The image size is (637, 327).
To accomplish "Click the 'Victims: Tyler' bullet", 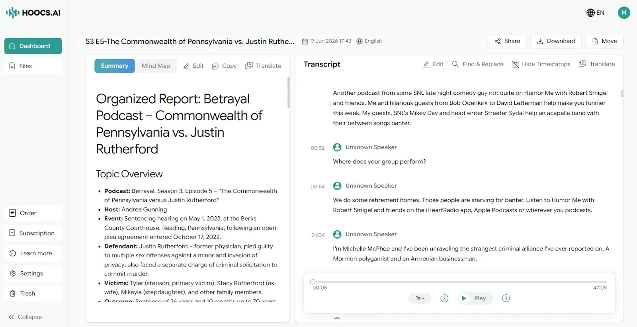I will [190, 288].
